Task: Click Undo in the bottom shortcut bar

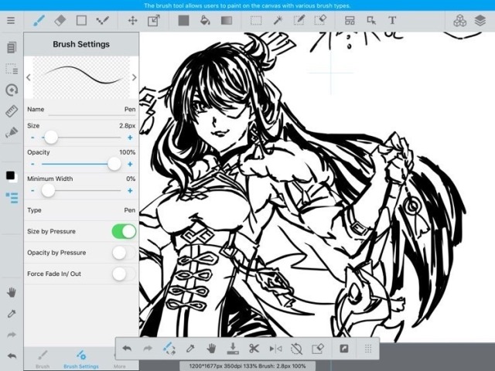Action: (x=127, y=349)
